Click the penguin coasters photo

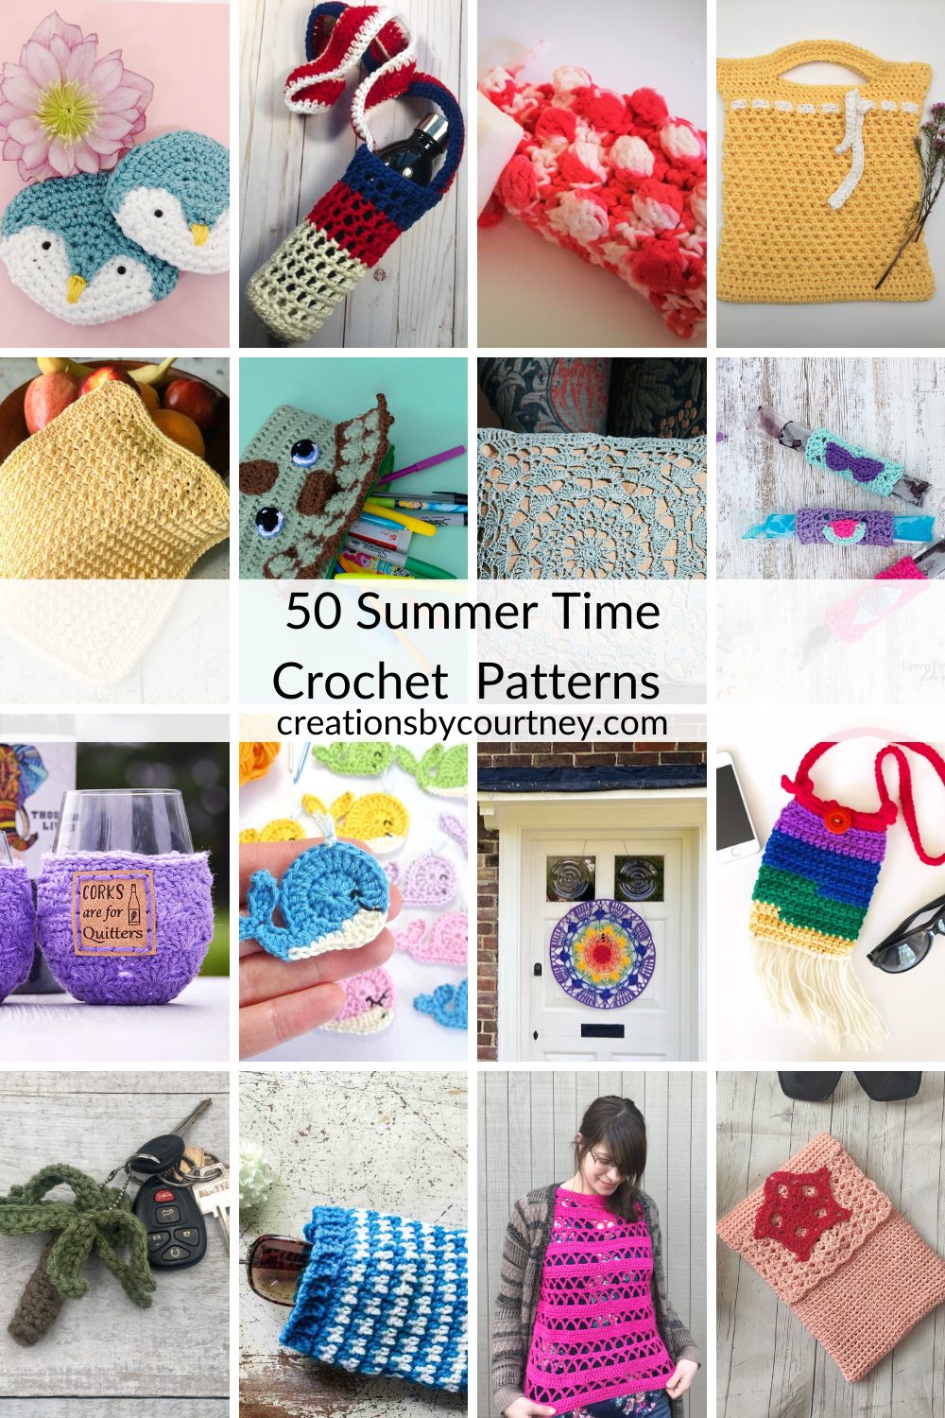(114, 173)
